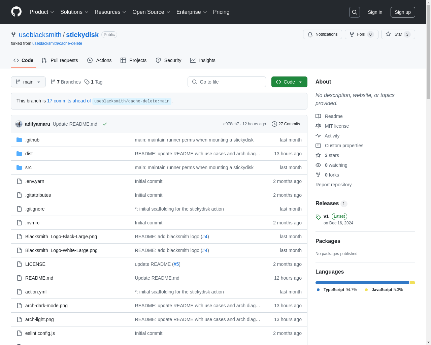Click the .github folder icon
This screenshot has width=431, height=345.
tap(19, 140)
